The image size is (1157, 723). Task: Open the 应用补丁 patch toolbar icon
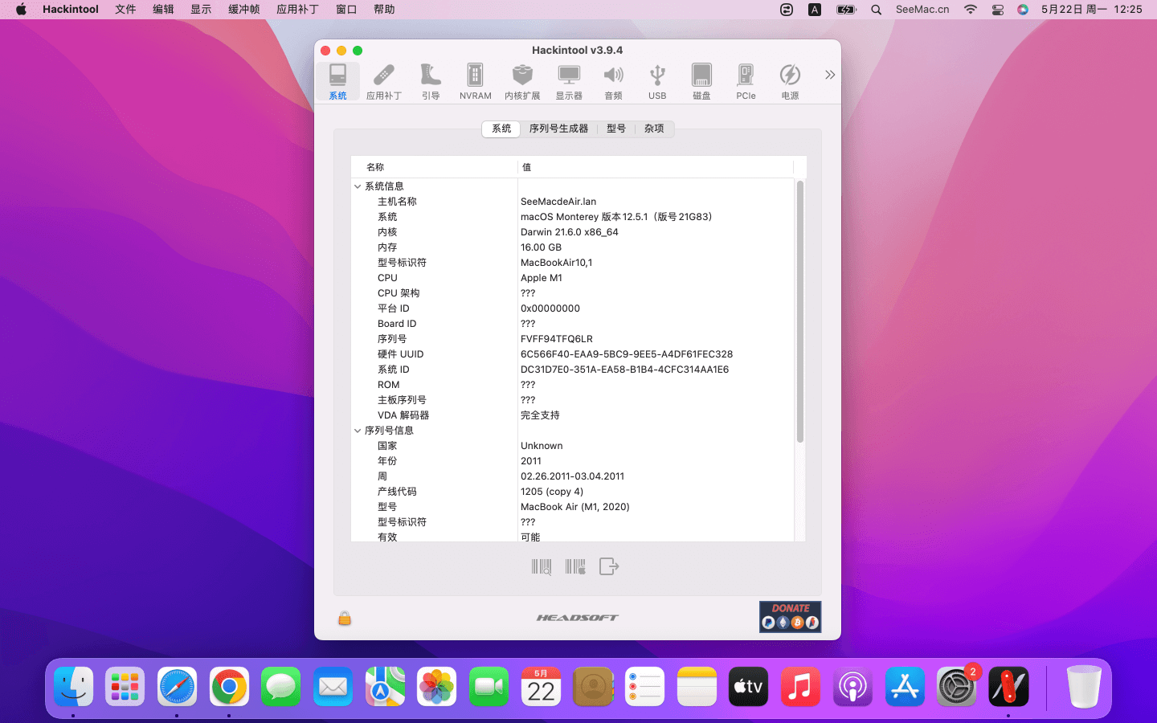tap(384, 81)
